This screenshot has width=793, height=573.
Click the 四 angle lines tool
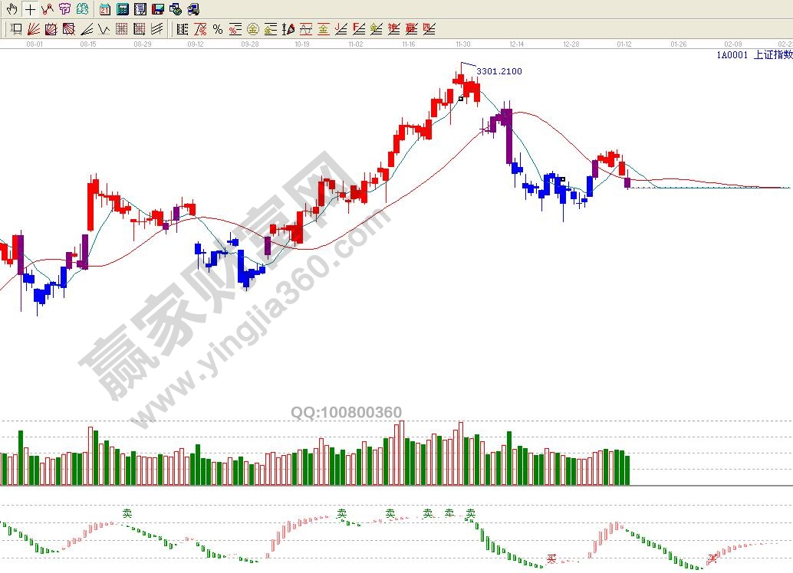[429, 29]
